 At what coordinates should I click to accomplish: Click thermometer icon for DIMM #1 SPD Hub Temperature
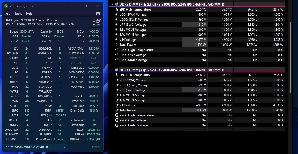[x=117, y=10]
